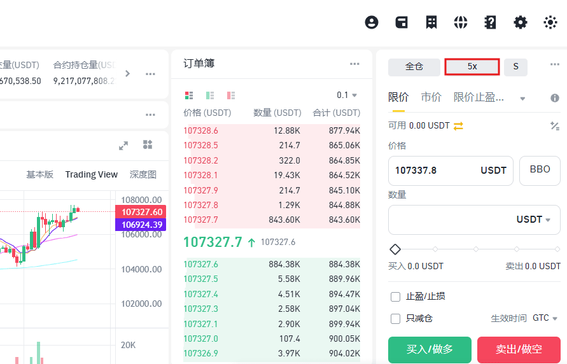Click the empty 数量 quantity input field

click(474, 220)
